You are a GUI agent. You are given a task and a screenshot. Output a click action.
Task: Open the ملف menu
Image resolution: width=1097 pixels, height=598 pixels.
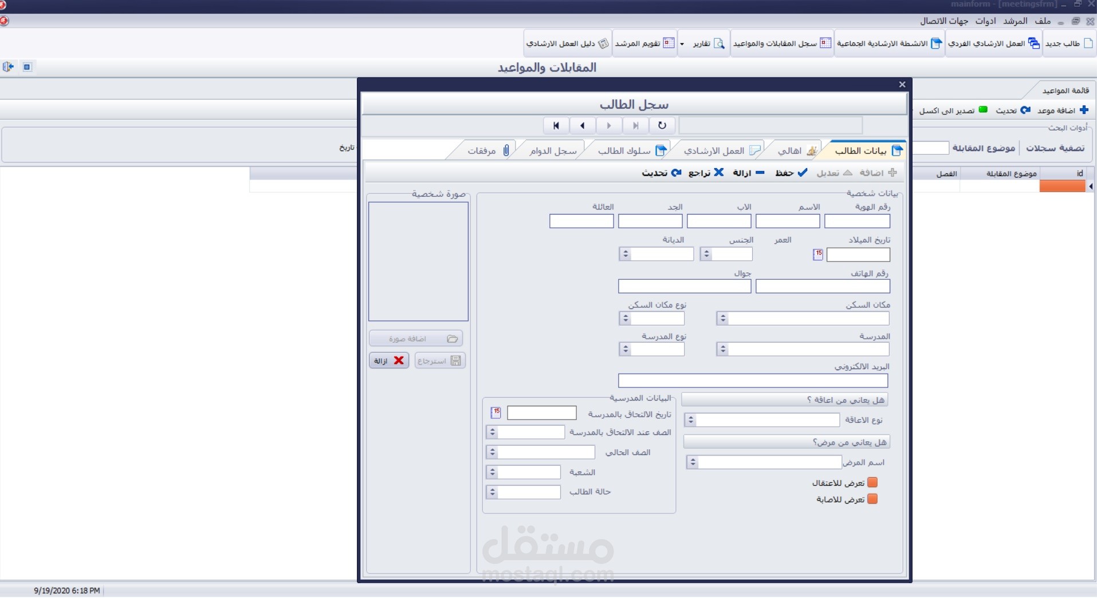pyautogui.click(x=1043, y=21)
